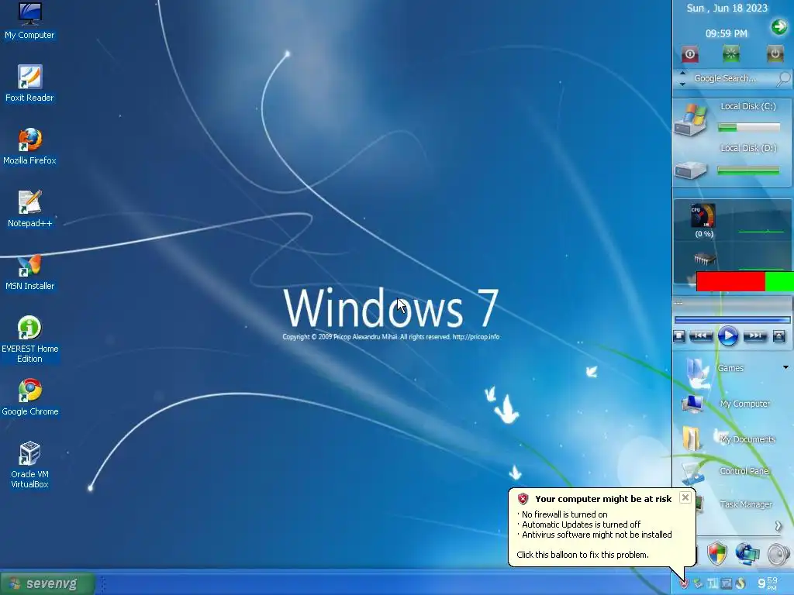Click the red power button in sidebar
This screenshot has width=794, height=595.
[x=689, y=54]
